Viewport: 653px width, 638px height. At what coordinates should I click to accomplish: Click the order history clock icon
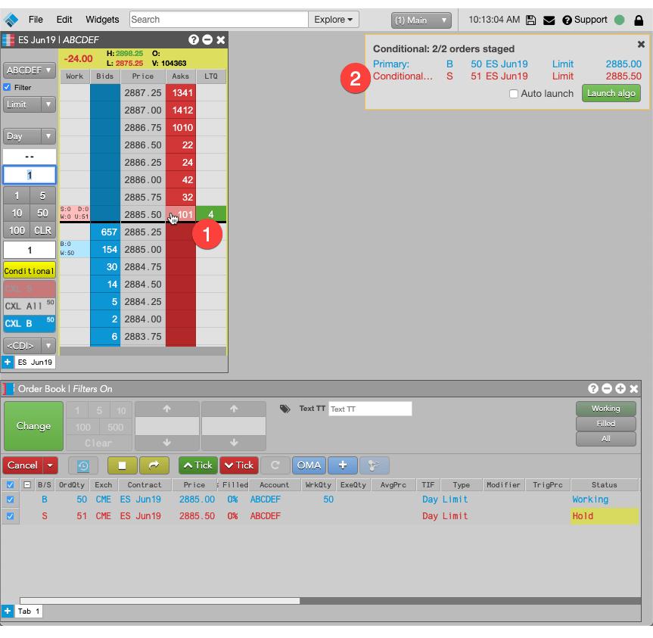83,465
